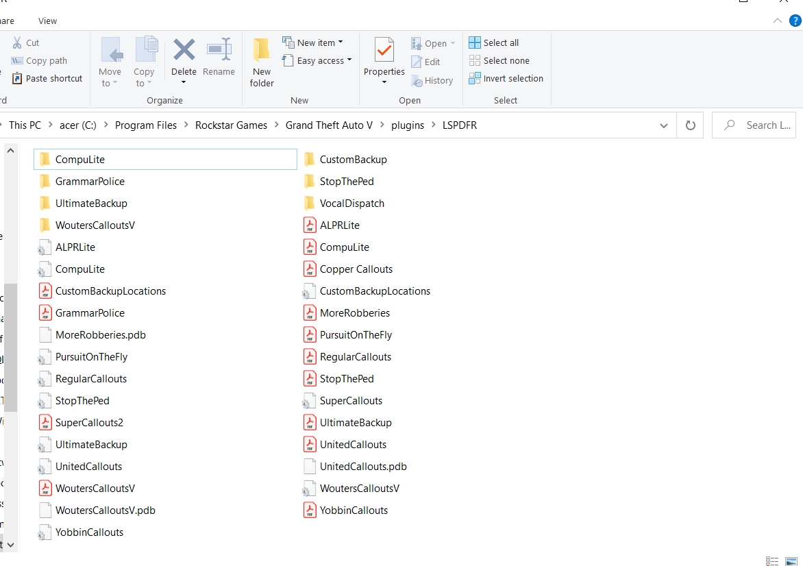Select the RegularCallouts PDF file
The image size is (803, 566).
pyautogui.click(x=347, y=357)
